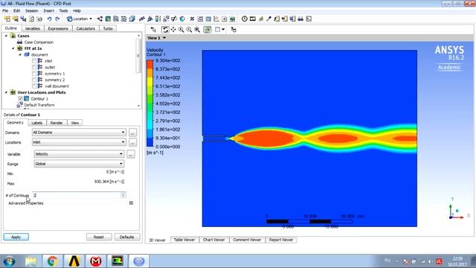476x268 pixels.
Task: Open the Insert menu
Action: tap(48, 10)
